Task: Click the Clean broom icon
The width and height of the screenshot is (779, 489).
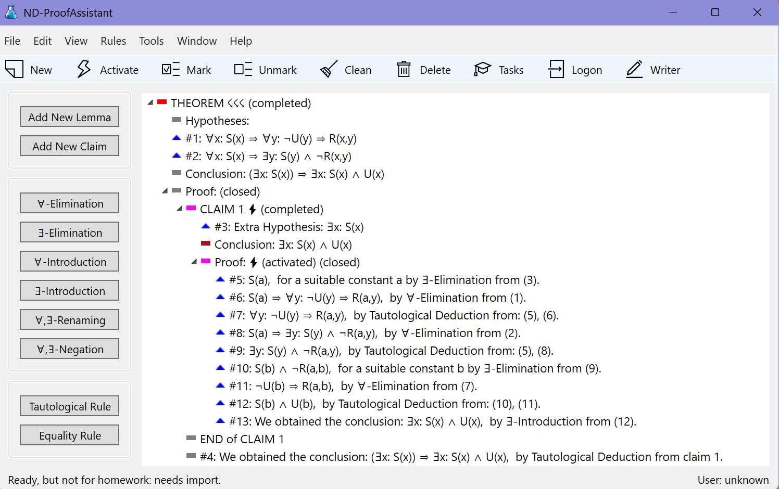Action: [x=329, y=69]
